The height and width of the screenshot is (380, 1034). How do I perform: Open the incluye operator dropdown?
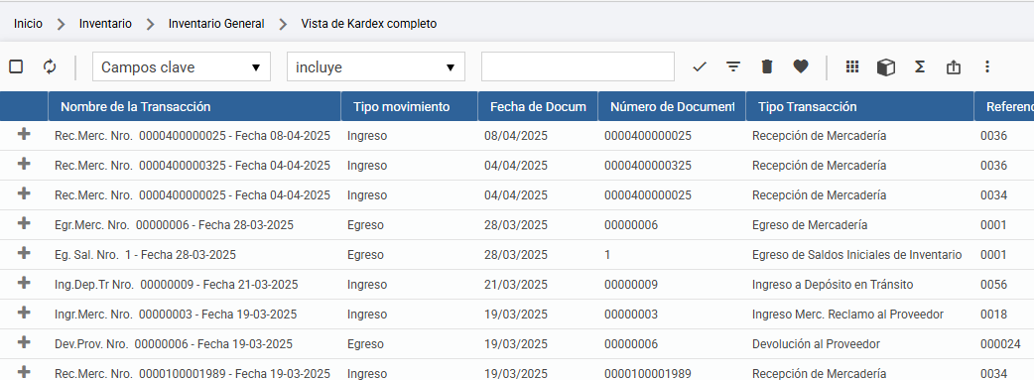pos(376,66)
